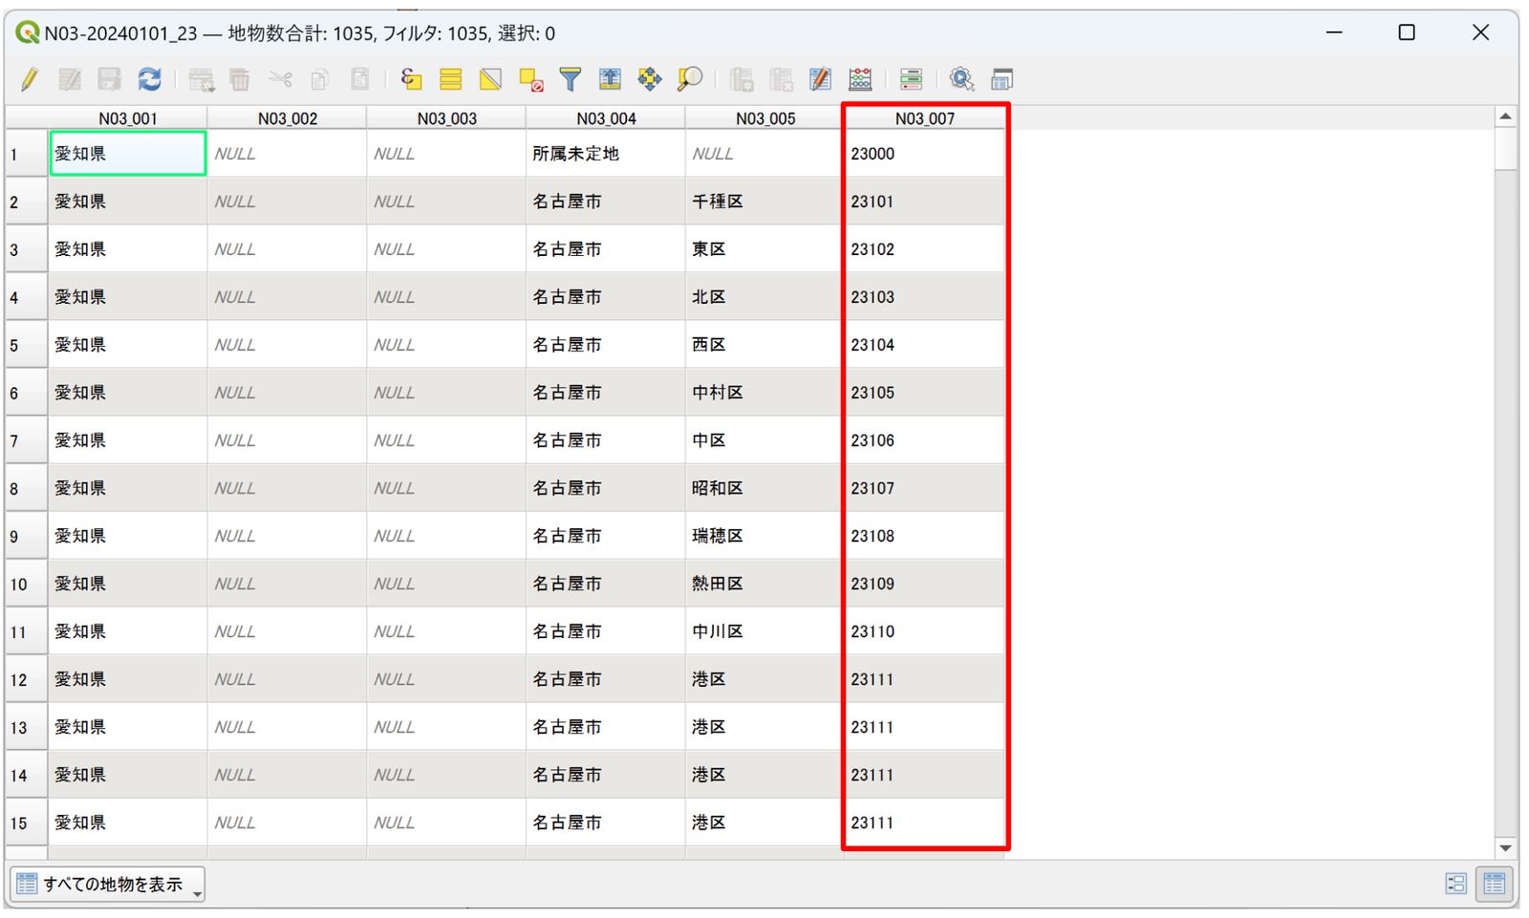Open organize columns icon
1529x918 pixels.
click(820, 79)
